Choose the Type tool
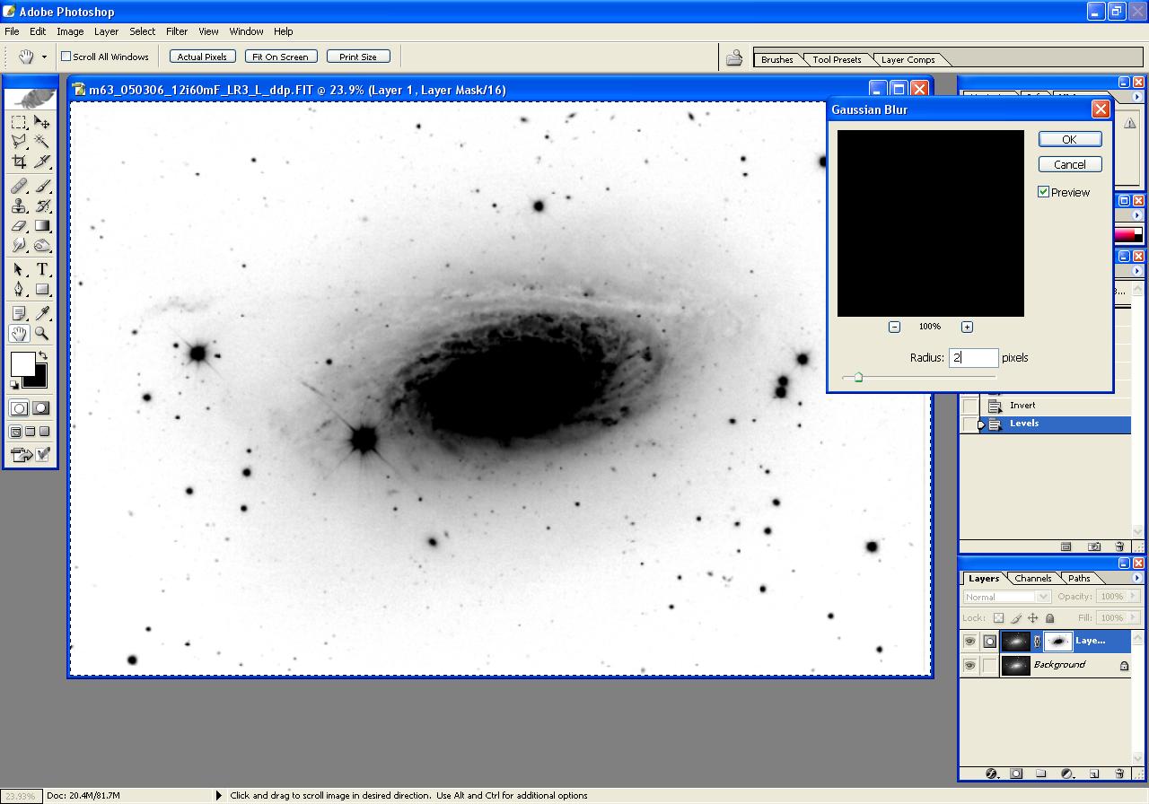This screenshot has width=1149, height=804. pyautogui.click(x=42, y=269)
